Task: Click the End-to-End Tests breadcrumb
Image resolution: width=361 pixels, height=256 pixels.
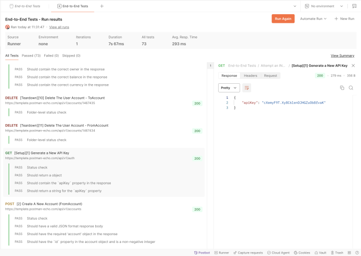Action: 242,66
